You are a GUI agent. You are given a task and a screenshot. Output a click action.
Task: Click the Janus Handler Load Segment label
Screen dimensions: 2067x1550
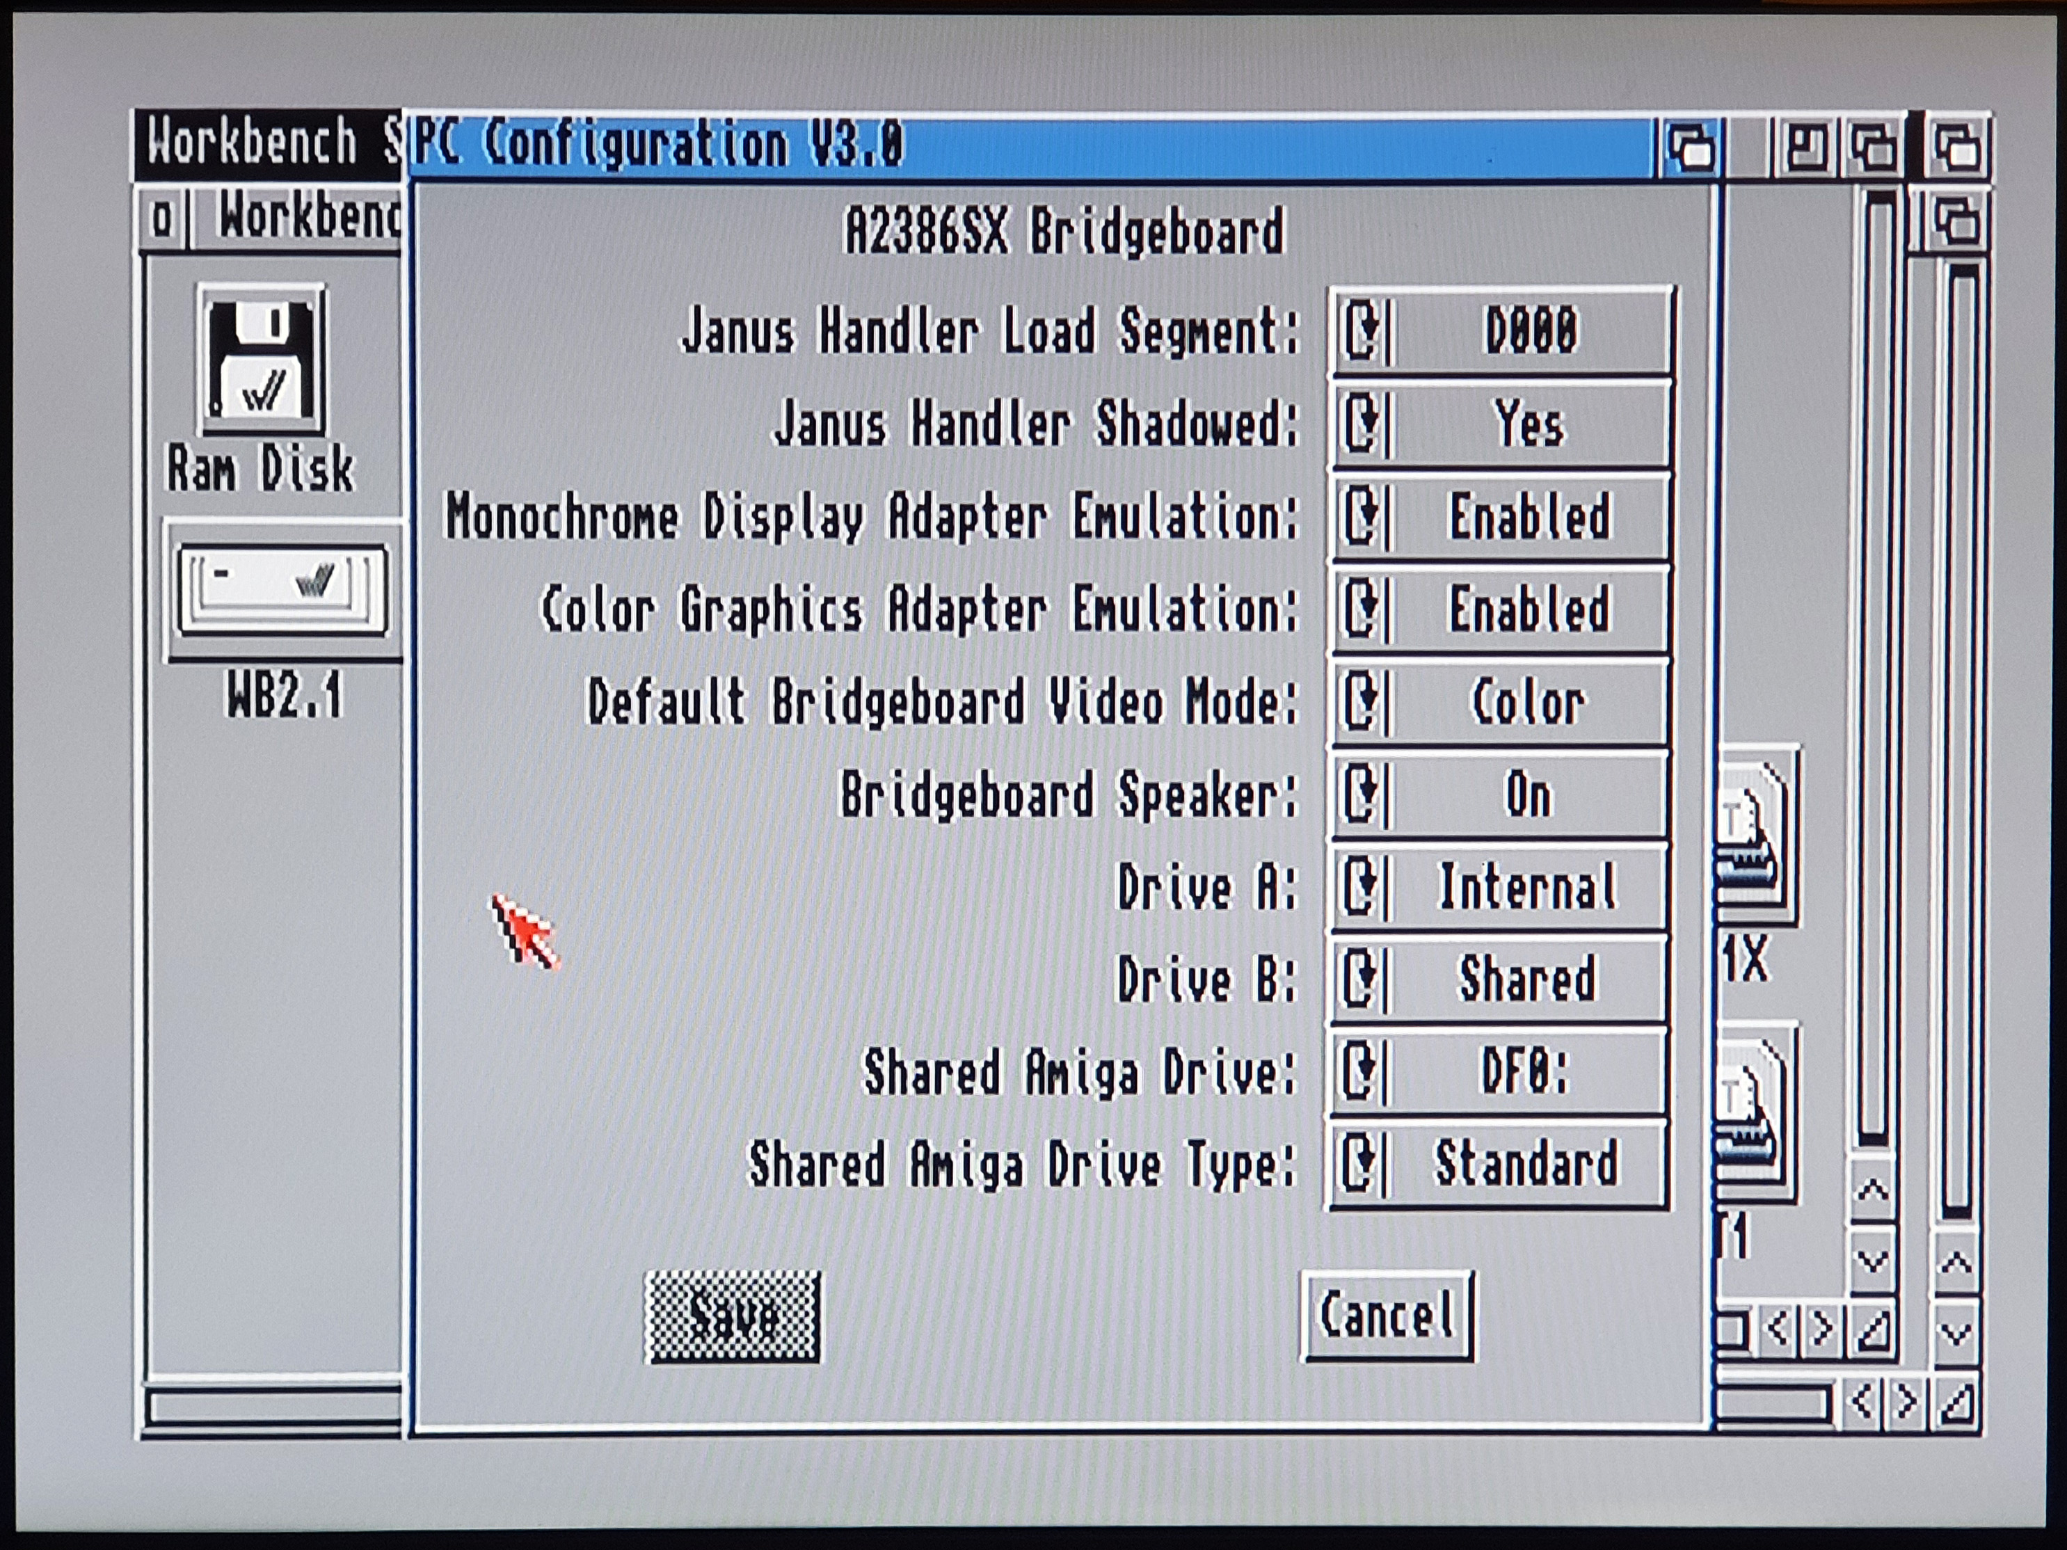point(991,330)
